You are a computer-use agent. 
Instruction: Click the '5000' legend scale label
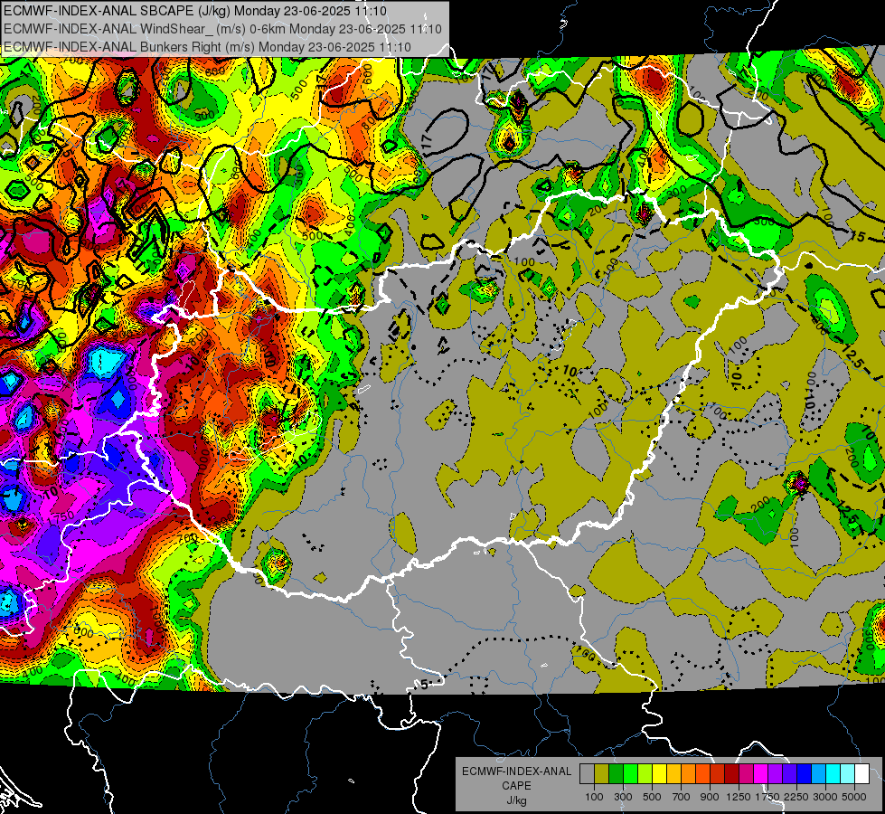(854, 798)
